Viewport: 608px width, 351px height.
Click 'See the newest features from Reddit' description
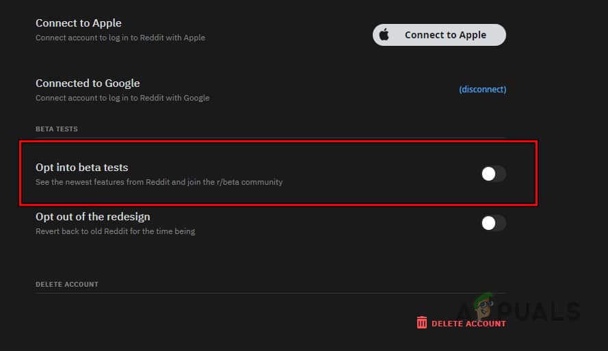tap(159, 182)
